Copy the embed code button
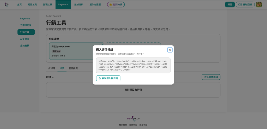 point(108,78)
